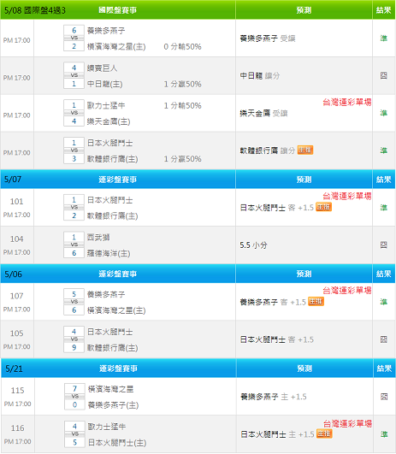Screen dimensions: 396x454
Task: Click the result mark for match 104
Action: 383,245
